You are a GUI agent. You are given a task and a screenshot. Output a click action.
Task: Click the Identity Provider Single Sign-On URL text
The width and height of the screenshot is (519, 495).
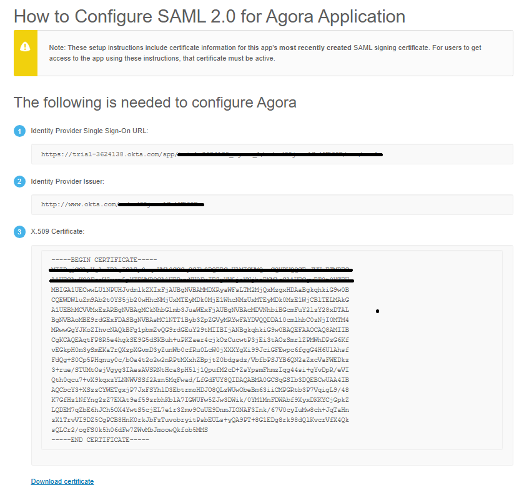click(91, 131)
